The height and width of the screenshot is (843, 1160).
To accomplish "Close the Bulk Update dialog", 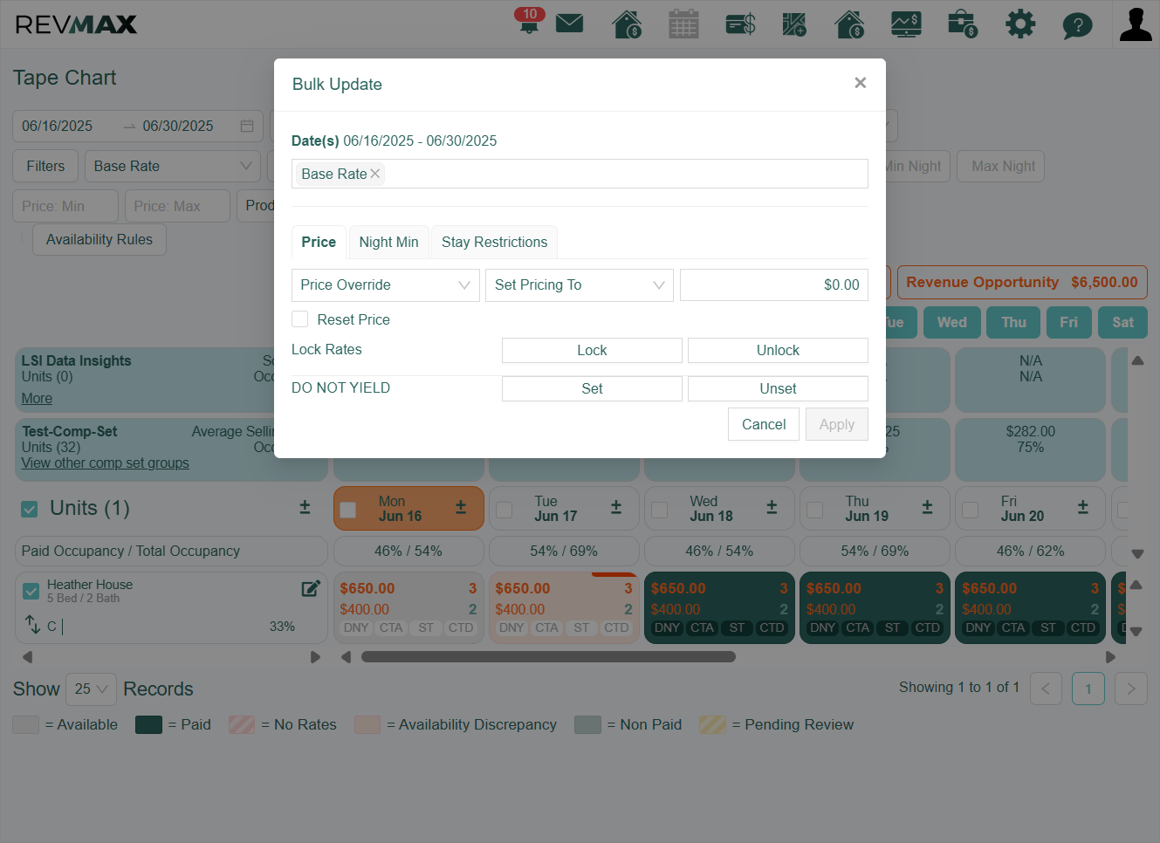I will tap(860, 83).
